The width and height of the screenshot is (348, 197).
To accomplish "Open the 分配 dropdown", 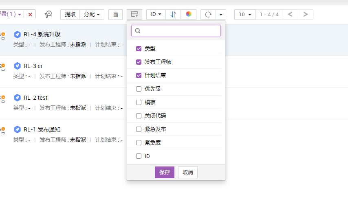I will 92,15.
